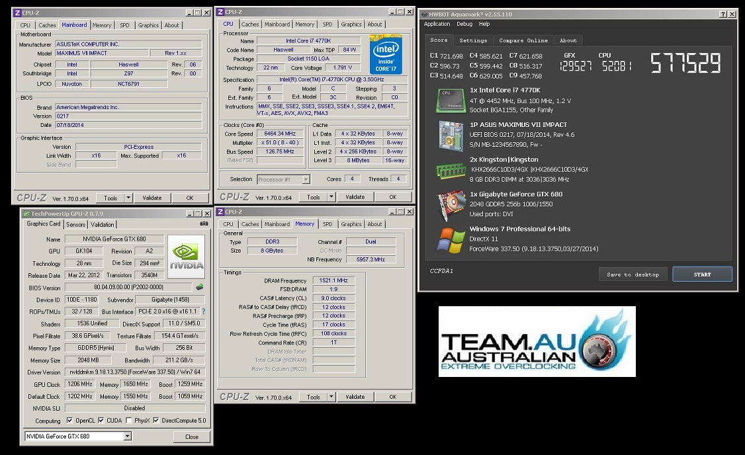The image size is (745, 455).
Task: Toggle the OpenCL checkbox
Action: click(x=70, y=421)
